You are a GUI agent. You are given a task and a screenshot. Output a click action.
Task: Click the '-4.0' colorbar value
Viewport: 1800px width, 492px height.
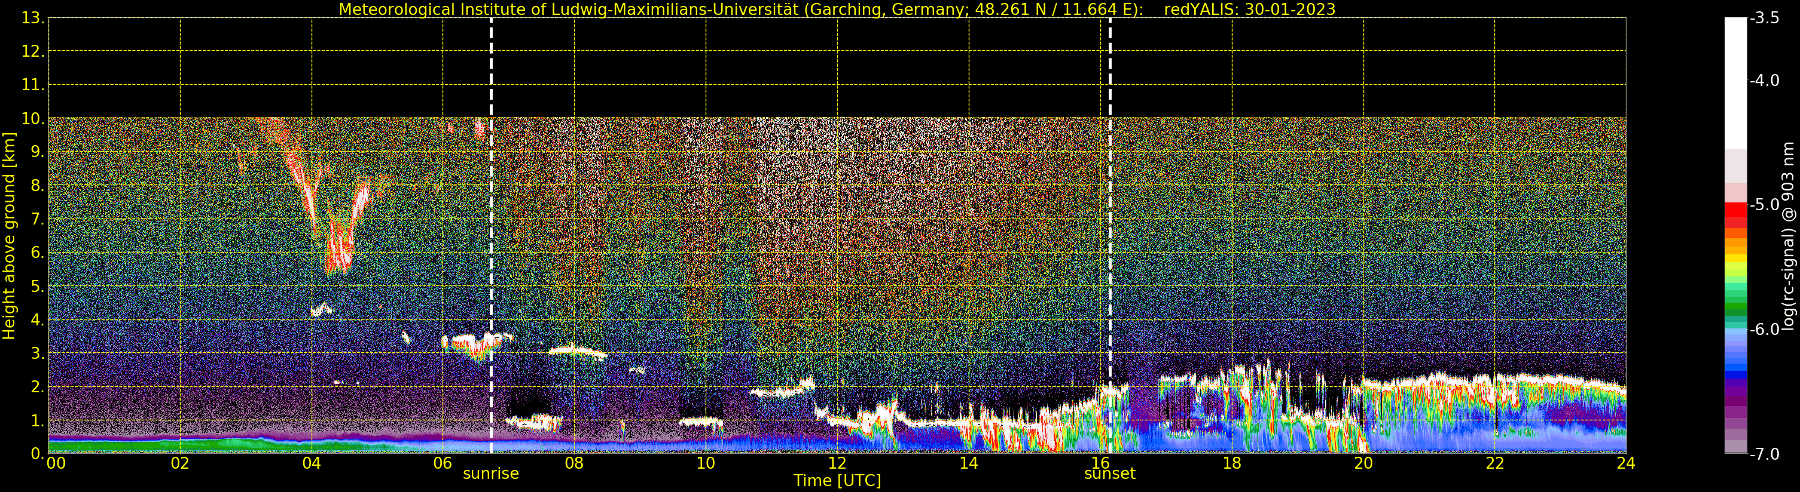pos(1764,80)
